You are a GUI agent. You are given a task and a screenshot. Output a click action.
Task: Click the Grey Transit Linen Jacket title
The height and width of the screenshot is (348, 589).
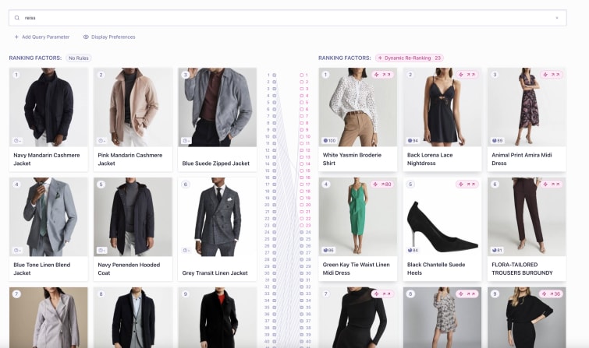(x=215, y=273)
